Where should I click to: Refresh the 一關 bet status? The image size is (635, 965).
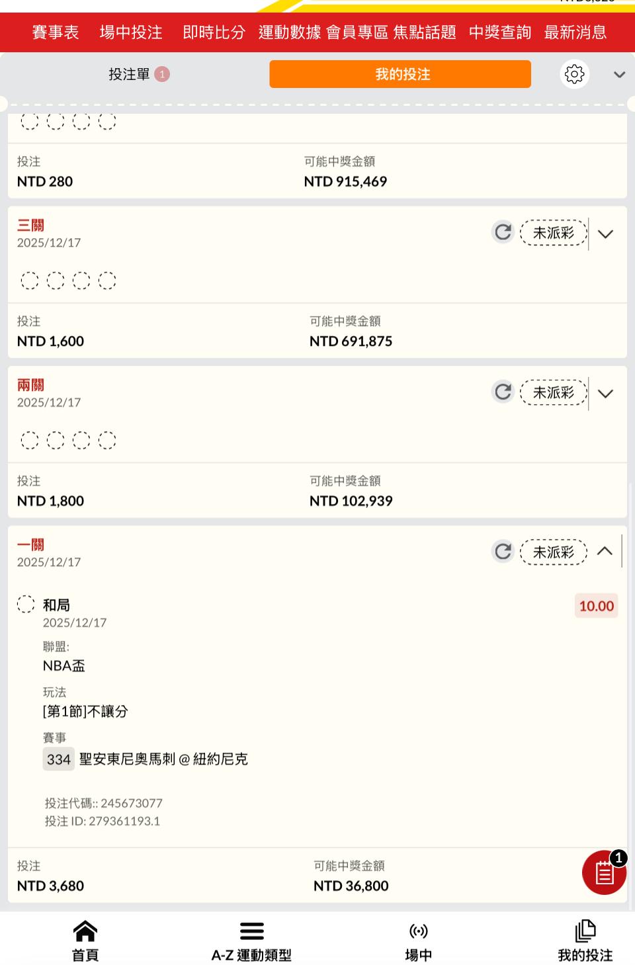[x=503, y=552]
